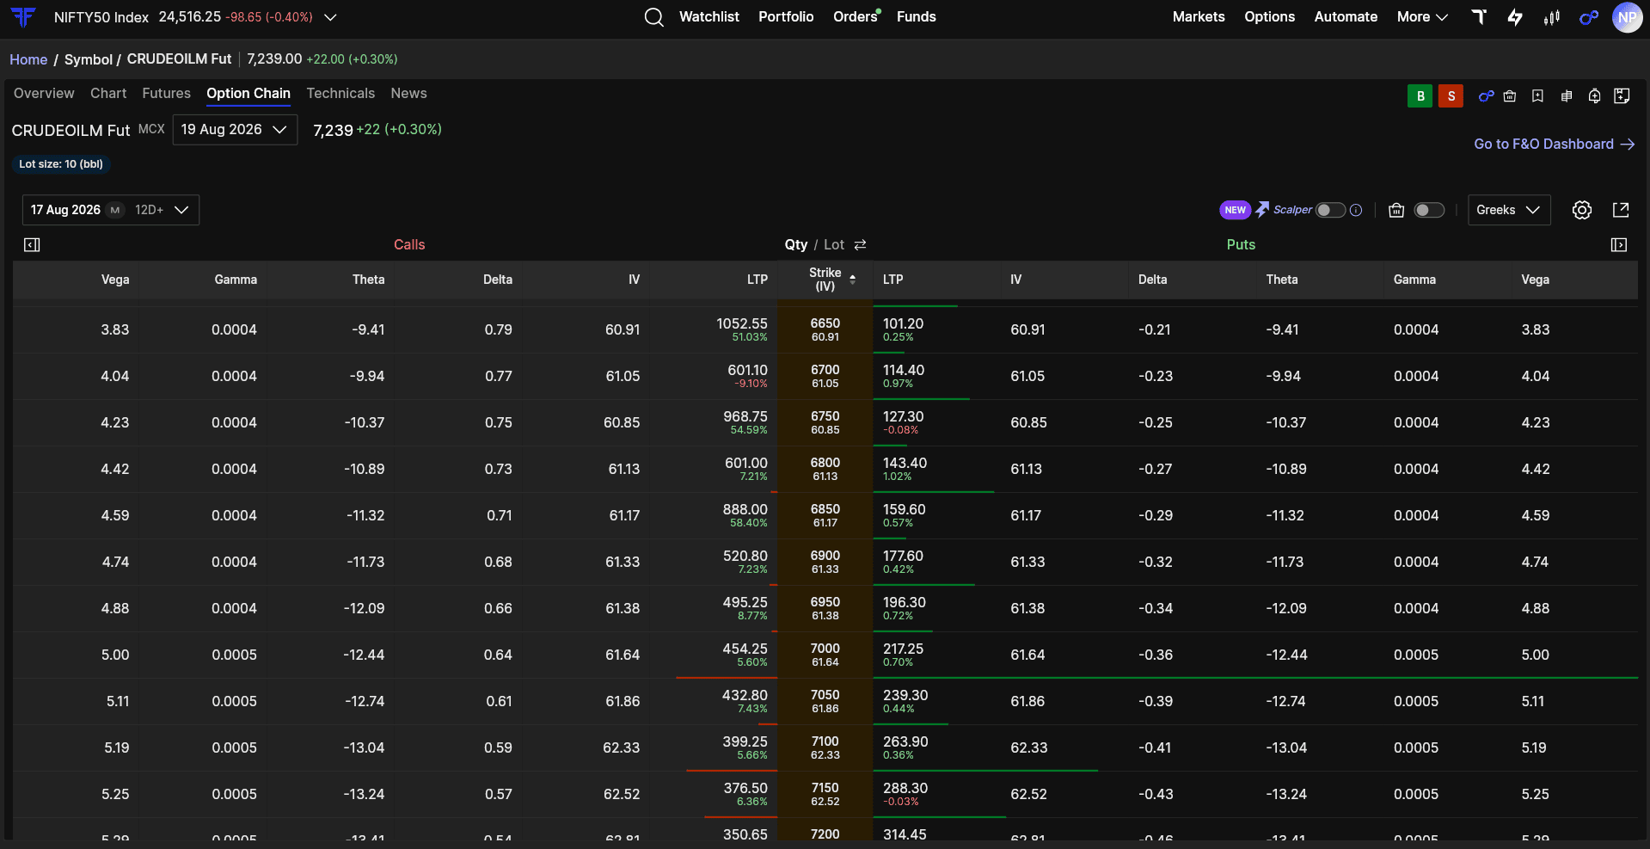Viewport: 1650px width, 849px height.
Task: Select strike 7000 row
Action: point(825,655)
